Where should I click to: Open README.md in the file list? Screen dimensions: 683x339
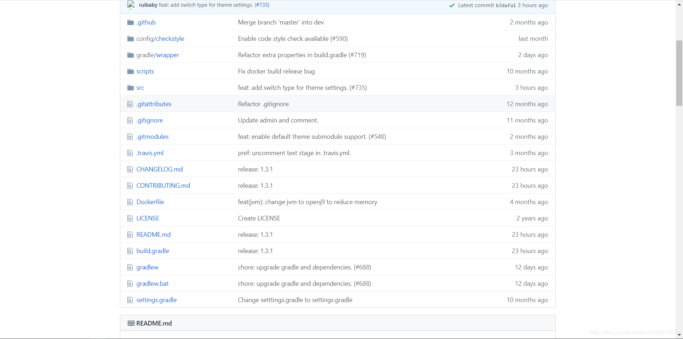[153, 235]
